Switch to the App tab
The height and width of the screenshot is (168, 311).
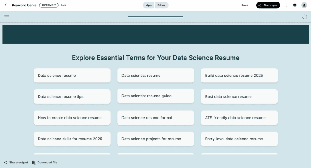point(149,5)
